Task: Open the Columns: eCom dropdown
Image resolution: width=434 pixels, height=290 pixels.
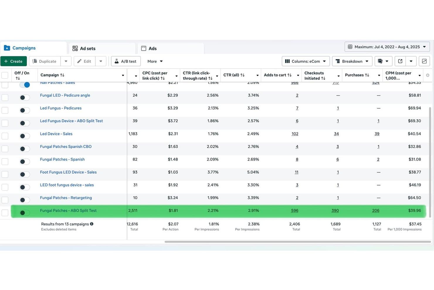Action: tap(306, 61)
